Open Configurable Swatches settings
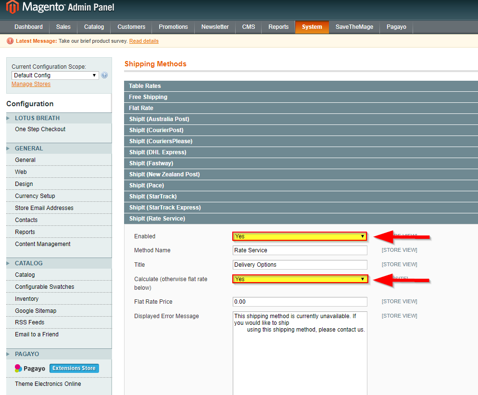 [x=59, y=287]
